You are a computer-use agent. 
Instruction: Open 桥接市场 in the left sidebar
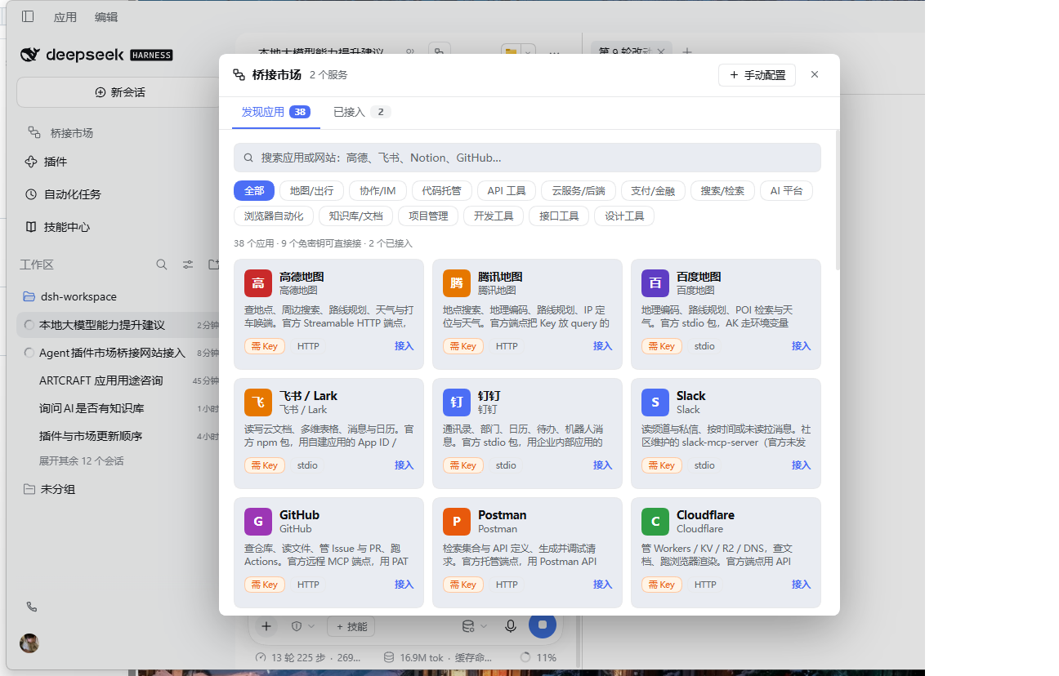click(x=60, y=132)
